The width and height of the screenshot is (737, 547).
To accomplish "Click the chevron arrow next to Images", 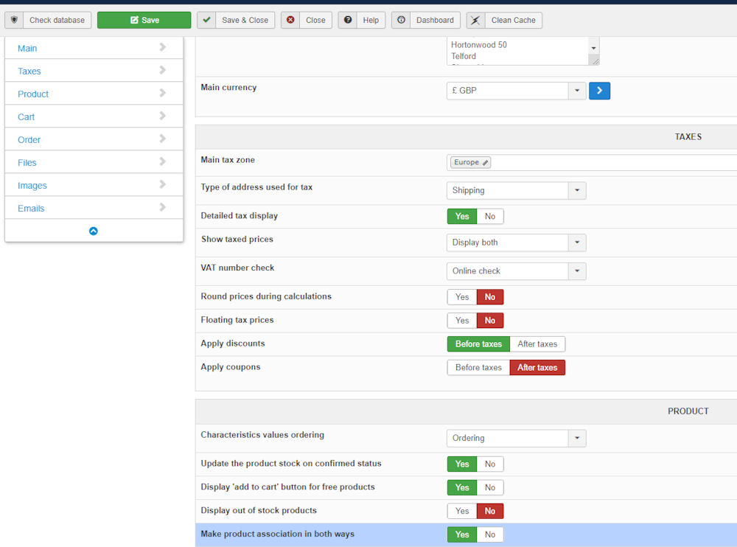I will pos(163,184).
